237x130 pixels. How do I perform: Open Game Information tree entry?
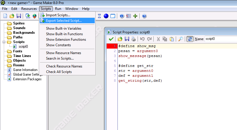(25, 70)
